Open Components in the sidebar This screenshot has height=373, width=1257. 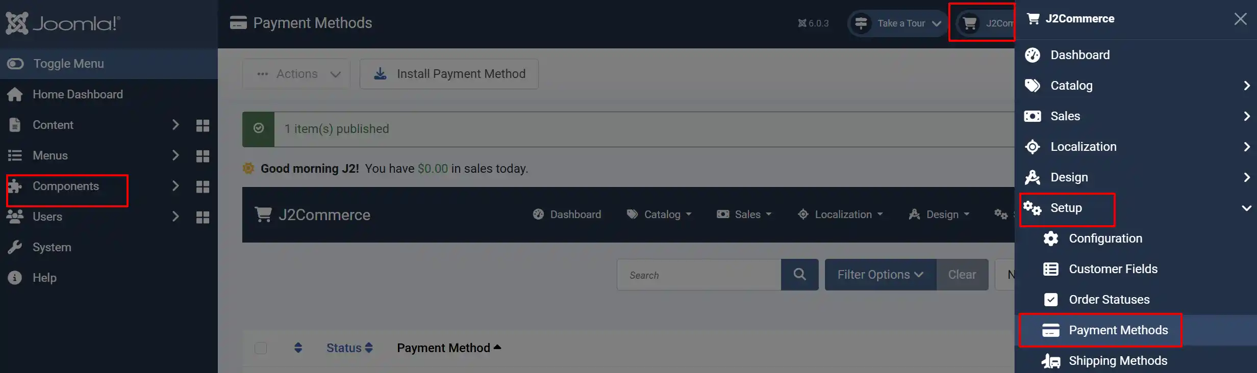click(66, 186)
